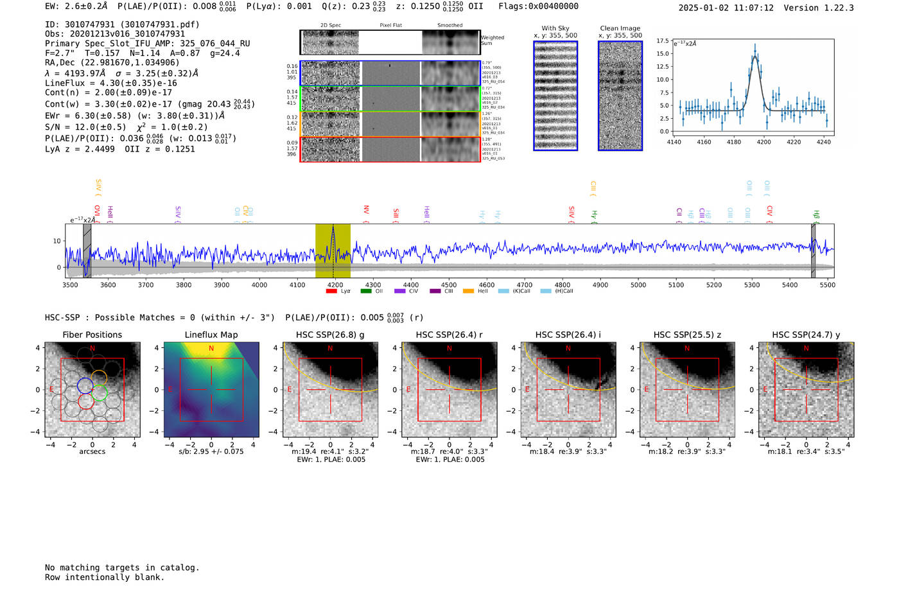Click the 325_RU_054 fiber label

(493, 82)
